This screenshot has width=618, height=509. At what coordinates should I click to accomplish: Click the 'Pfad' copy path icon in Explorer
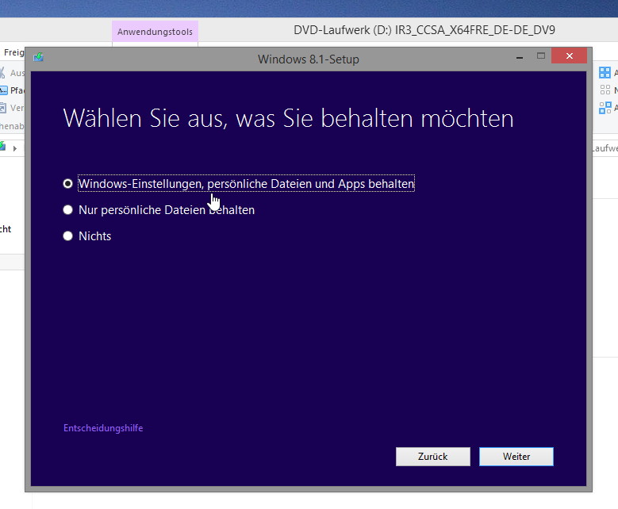coord(3,90)
